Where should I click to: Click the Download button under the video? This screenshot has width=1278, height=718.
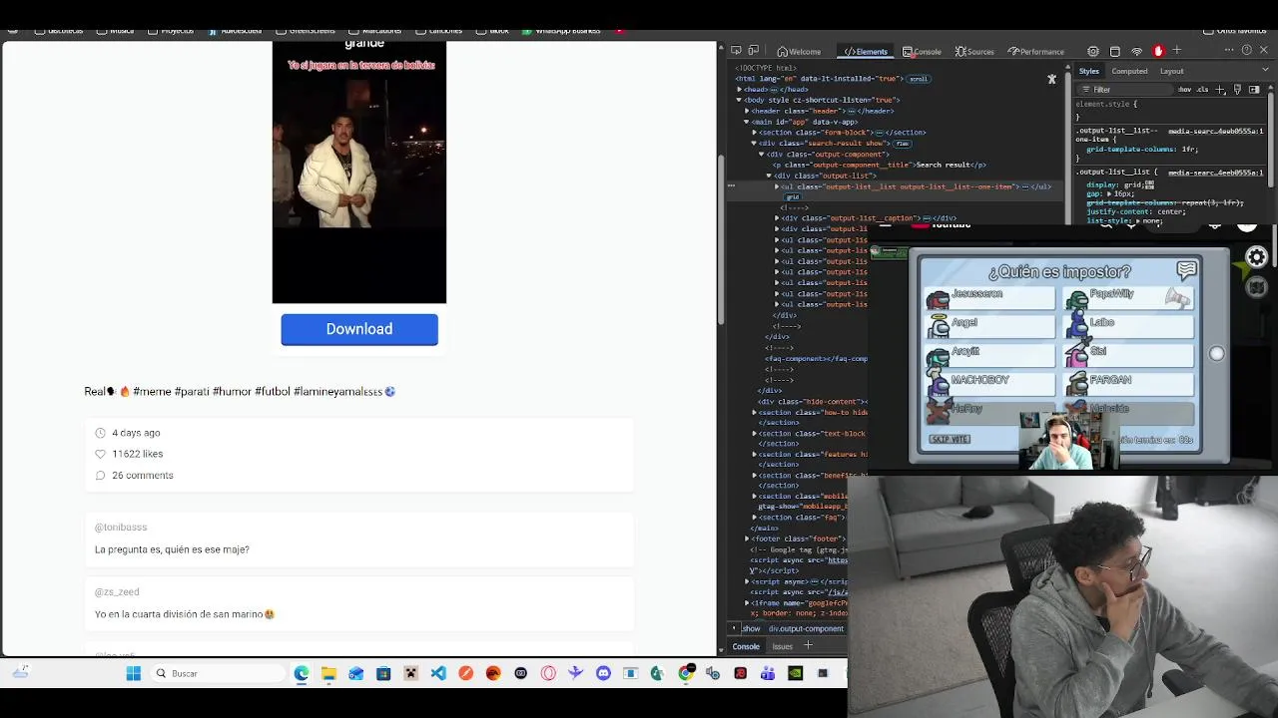click(359, 329)
